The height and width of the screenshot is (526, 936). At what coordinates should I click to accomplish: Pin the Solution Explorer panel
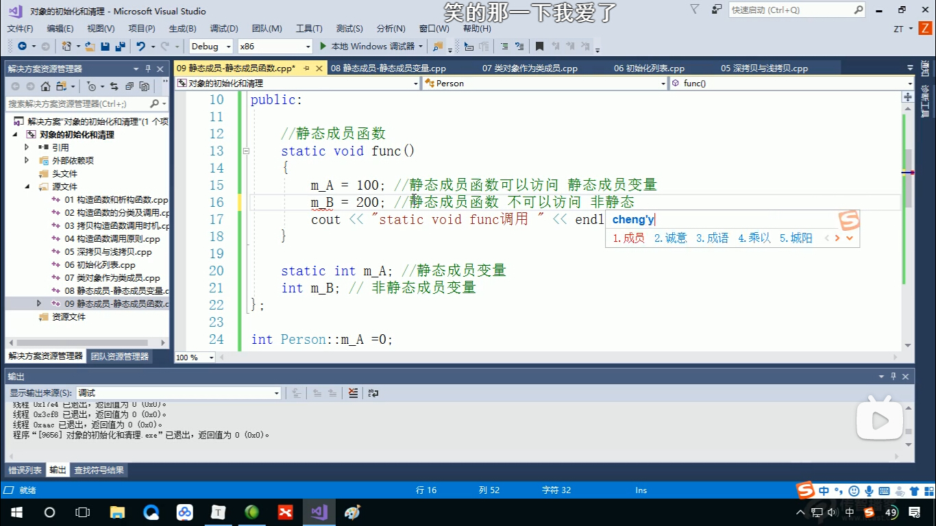click(149, 69)
